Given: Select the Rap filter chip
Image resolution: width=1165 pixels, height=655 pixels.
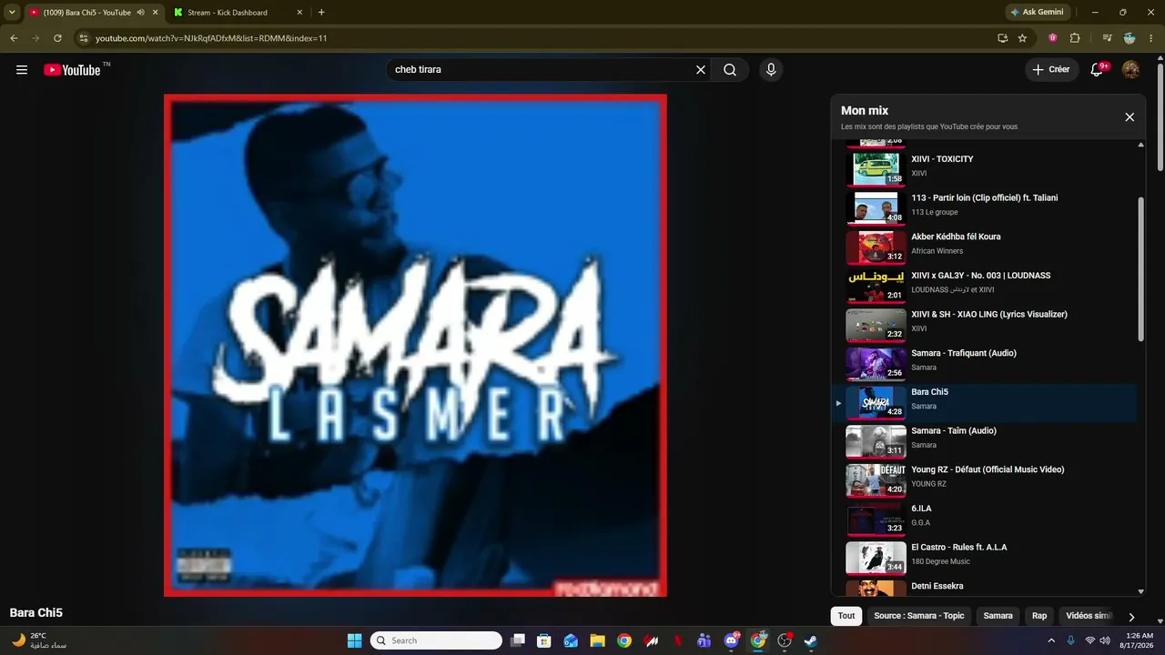Looking at the screenshot, I should (x=1039, y=616).
